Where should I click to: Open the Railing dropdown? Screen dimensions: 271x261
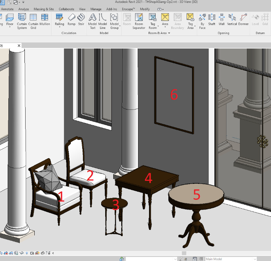60,27
